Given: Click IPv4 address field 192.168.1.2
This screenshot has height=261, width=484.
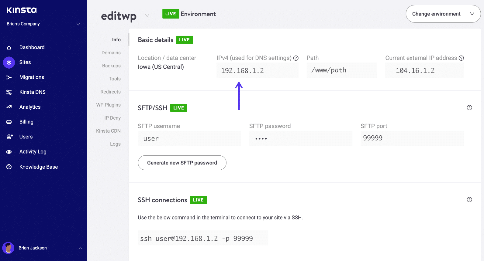Looking at the screenshot, I should click(258, 70).
